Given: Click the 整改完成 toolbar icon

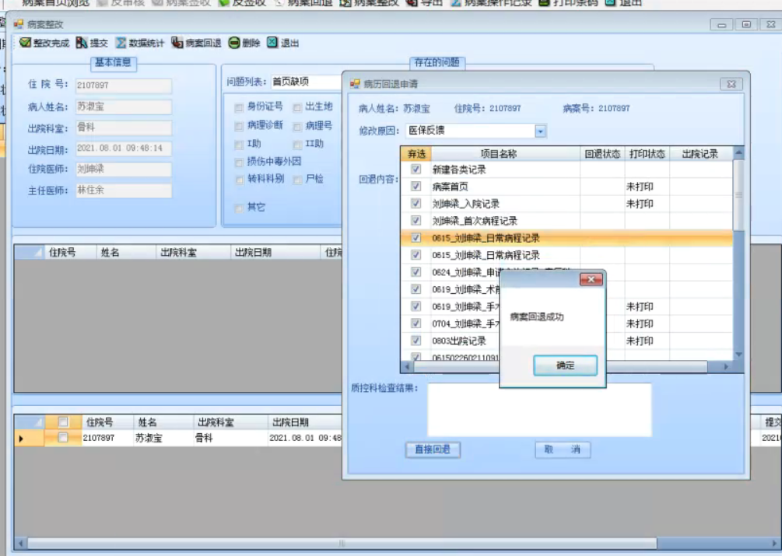Looking at the screenshot, I should [26, 43].
